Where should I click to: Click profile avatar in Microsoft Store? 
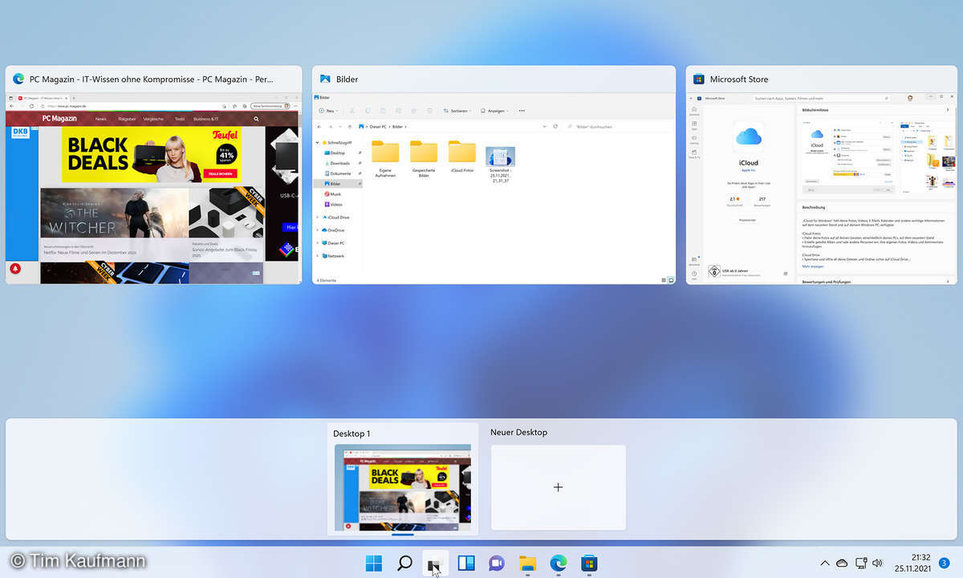click(910, 98)
